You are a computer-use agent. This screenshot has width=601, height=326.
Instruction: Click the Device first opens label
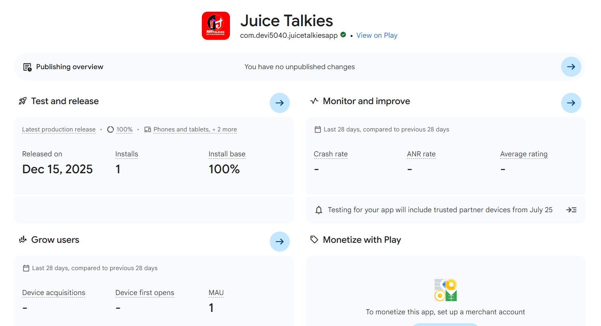(145, 293)
